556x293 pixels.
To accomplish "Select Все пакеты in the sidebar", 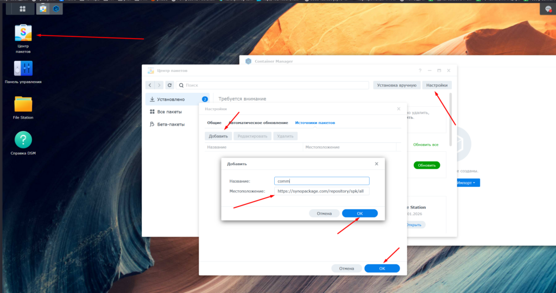I will tap(169, 111).
